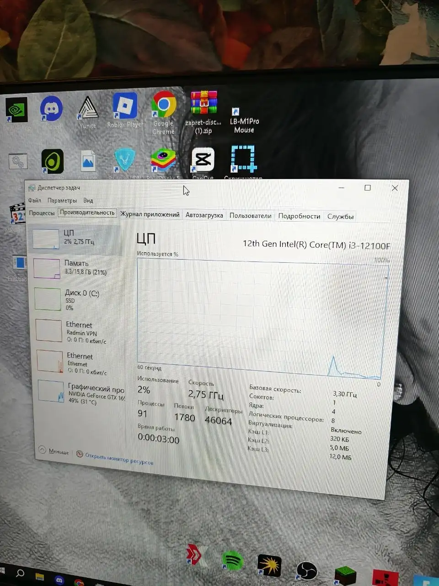
Task: Open the Подробности tab
Action: tap(299, 216)
